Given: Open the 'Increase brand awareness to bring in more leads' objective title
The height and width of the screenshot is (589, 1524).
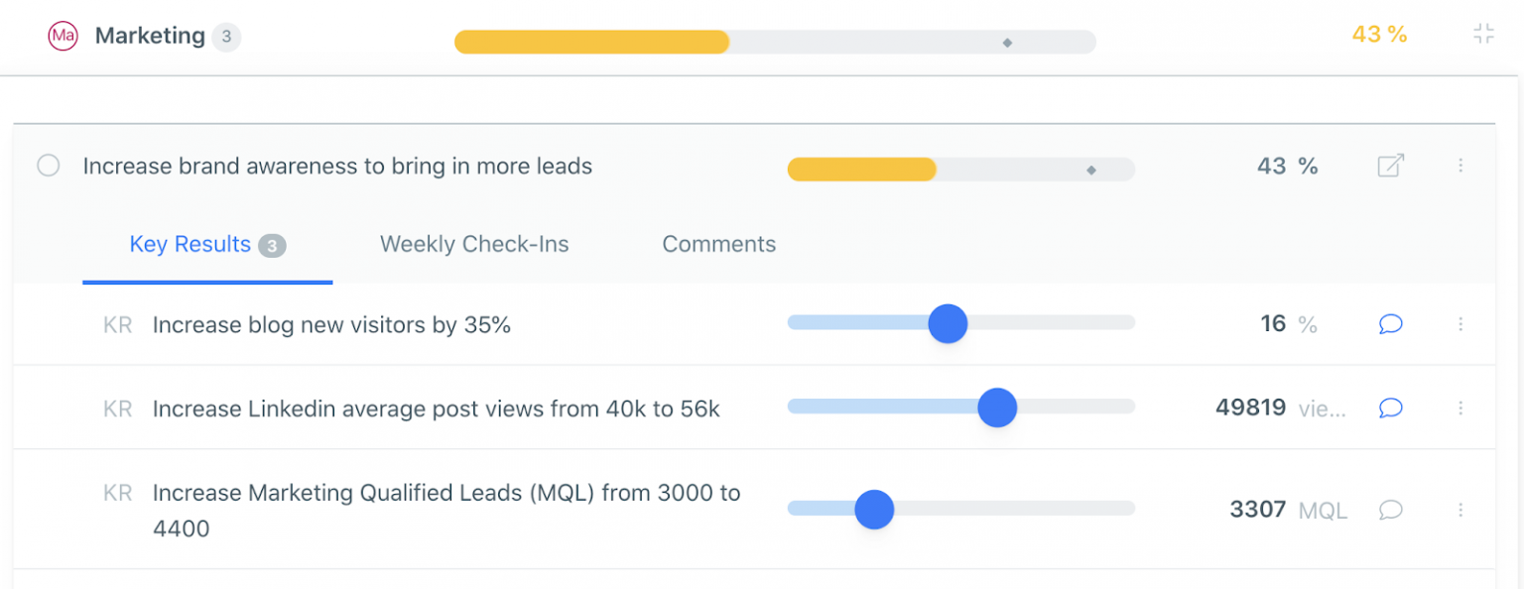Looking at the screenshot, I should point(337,167).
